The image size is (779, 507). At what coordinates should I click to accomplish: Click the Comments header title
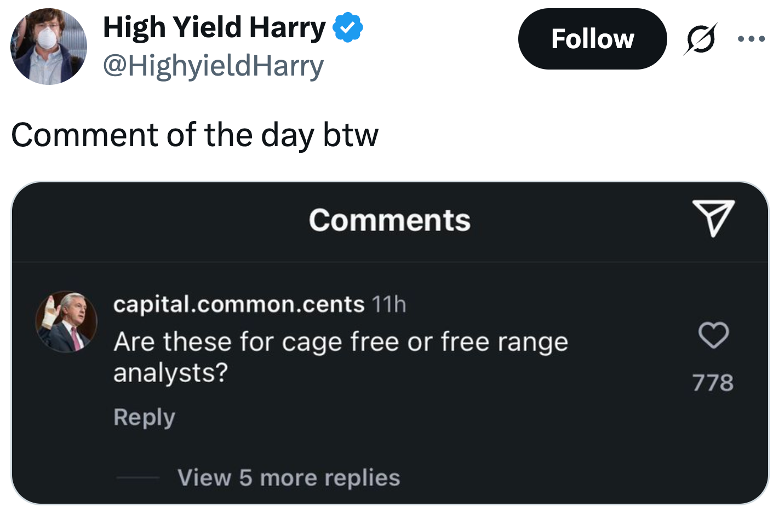(390, 220)
